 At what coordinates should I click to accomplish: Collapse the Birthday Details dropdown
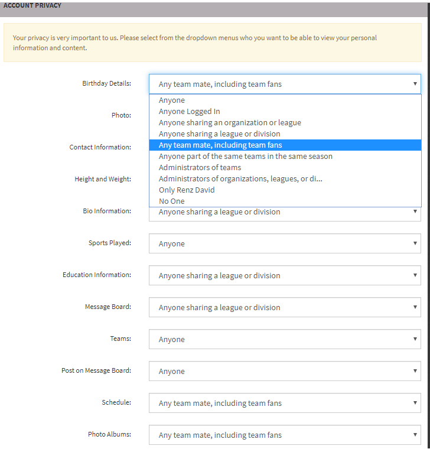285,84
